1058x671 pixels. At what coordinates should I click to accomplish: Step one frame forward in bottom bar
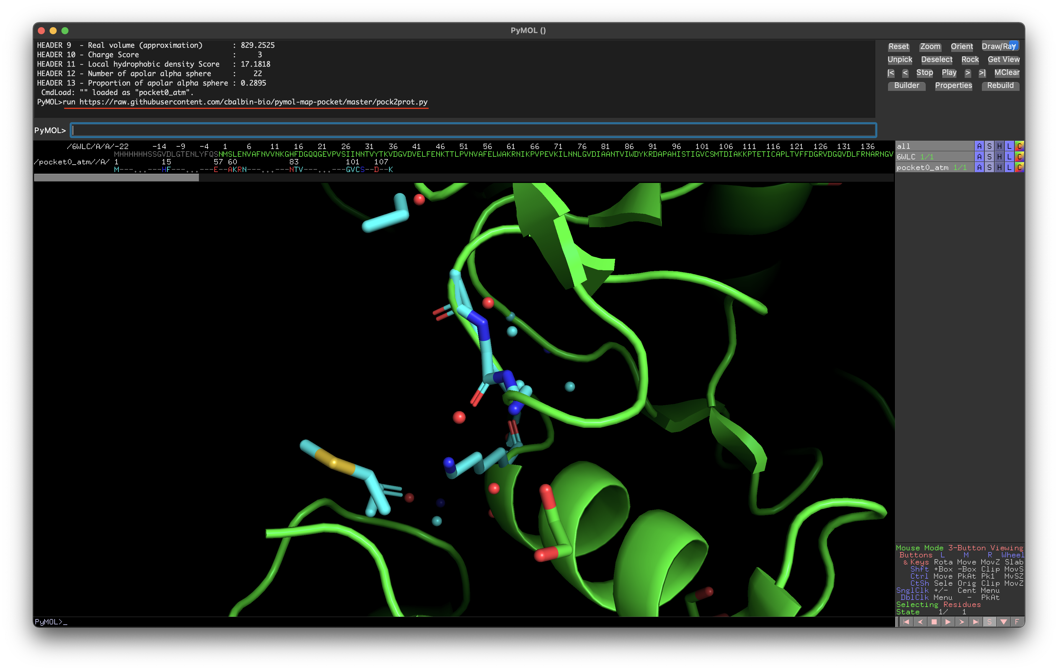962,622
